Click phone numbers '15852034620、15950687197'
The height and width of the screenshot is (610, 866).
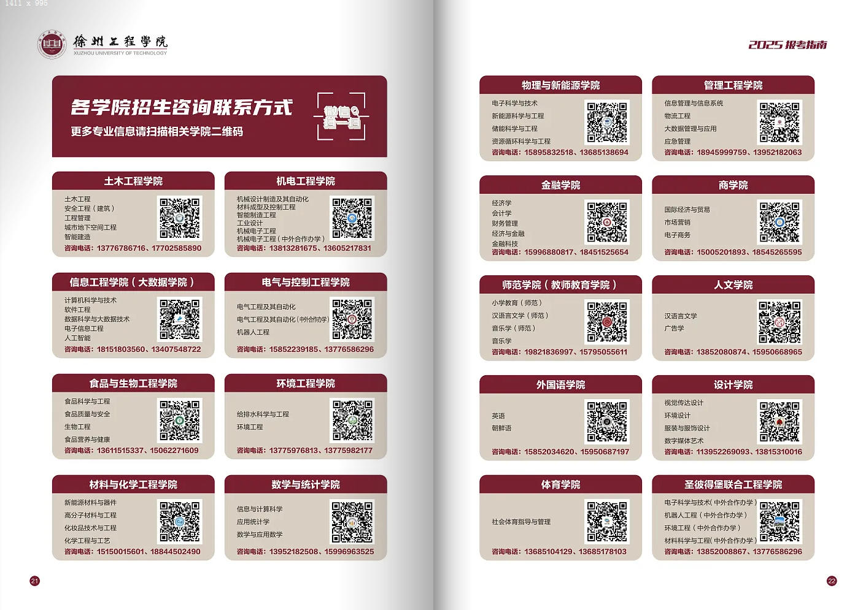[576, 452]
